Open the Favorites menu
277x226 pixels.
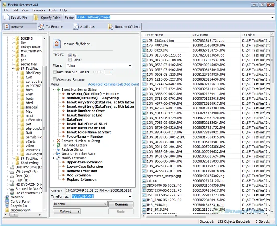point(38,10)
